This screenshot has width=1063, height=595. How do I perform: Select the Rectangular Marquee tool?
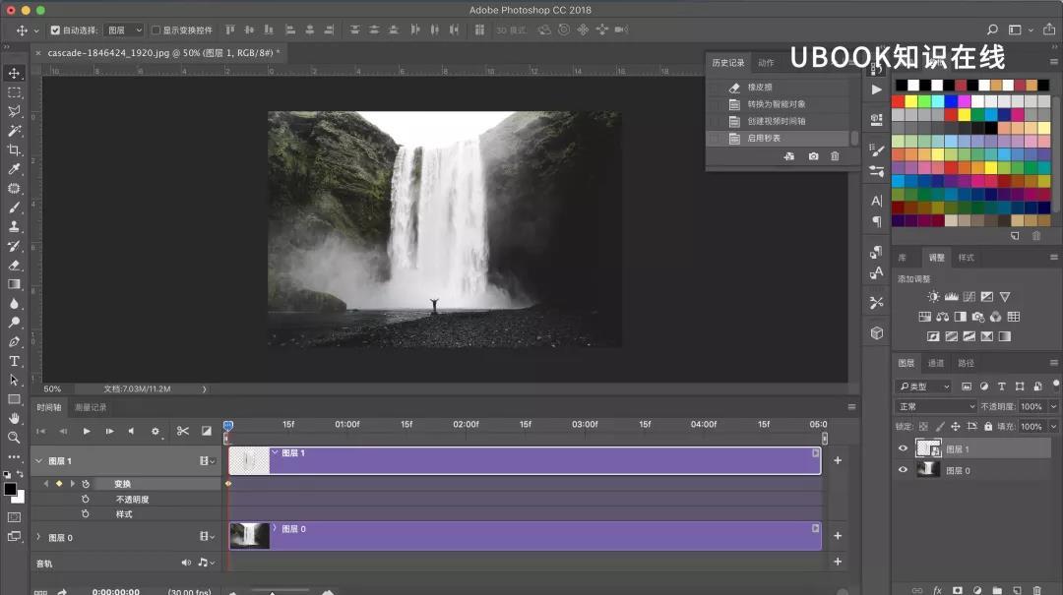tap(14, 92)
